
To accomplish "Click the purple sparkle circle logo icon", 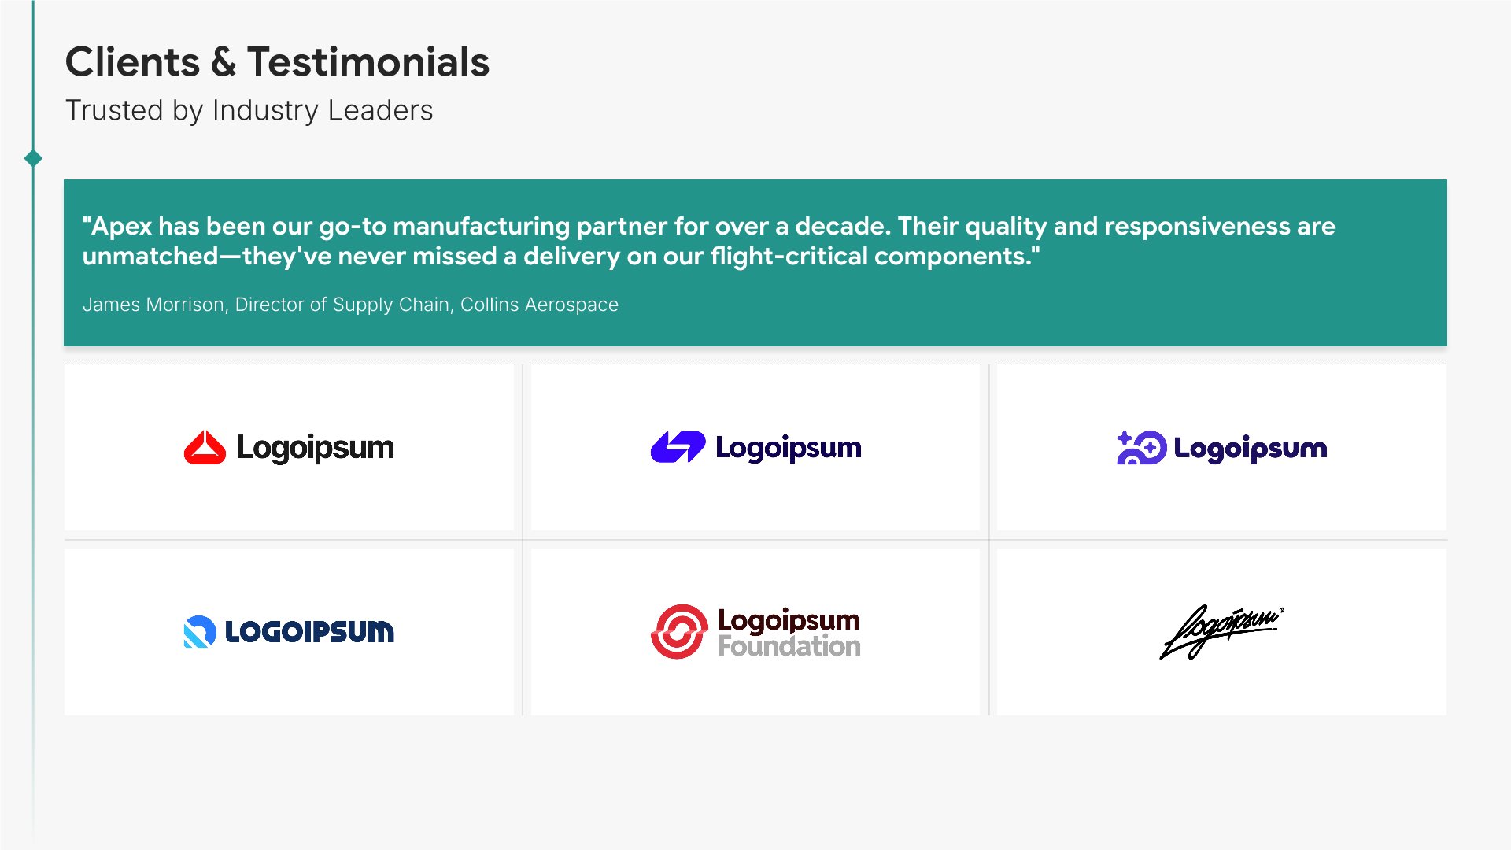I will click(x=1141, y=448).
